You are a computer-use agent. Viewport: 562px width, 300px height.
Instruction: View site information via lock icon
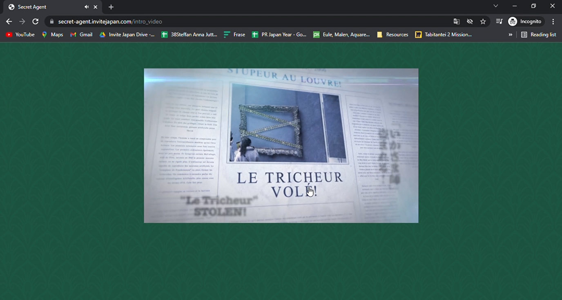51,22
